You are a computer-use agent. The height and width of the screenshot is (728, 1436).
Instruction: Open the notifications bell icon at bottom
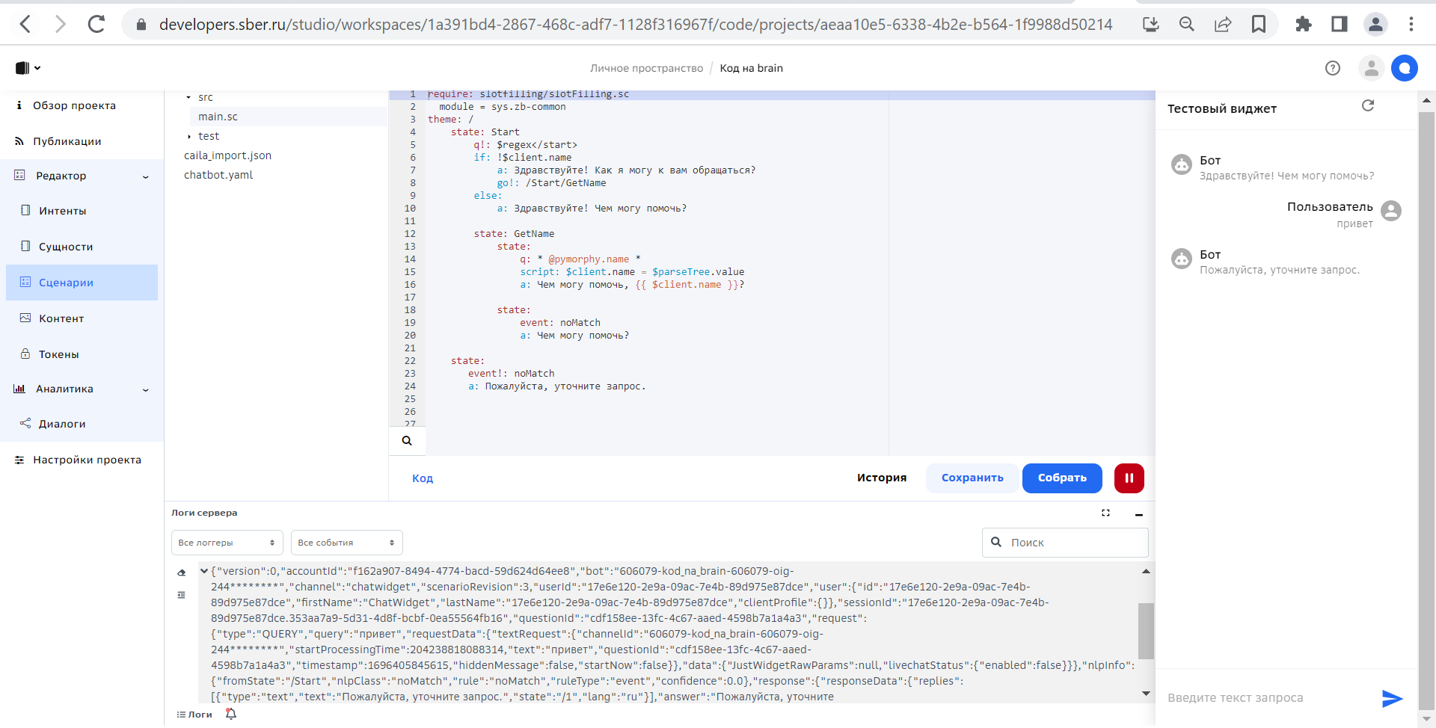pyautogui.click(x=231, y=714)
